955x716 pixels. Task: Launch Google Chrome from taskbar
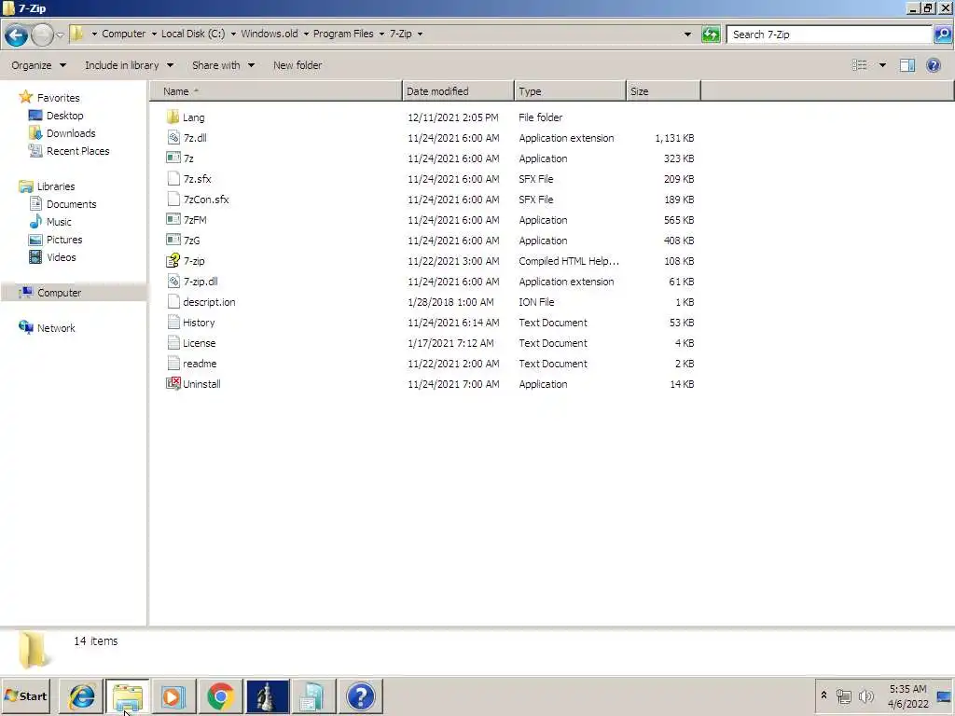pos(220,695)
